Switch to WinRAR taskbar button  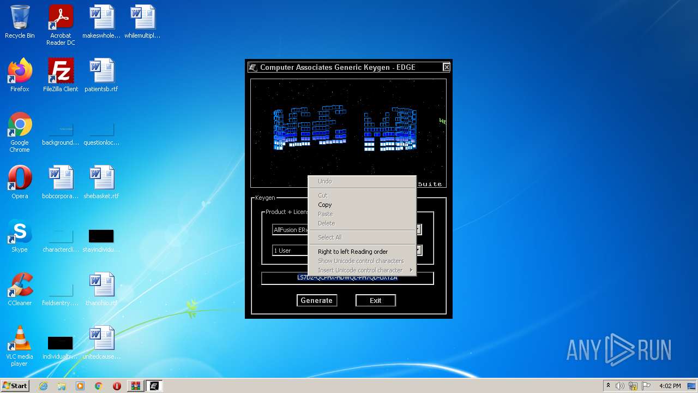[135, 386]
